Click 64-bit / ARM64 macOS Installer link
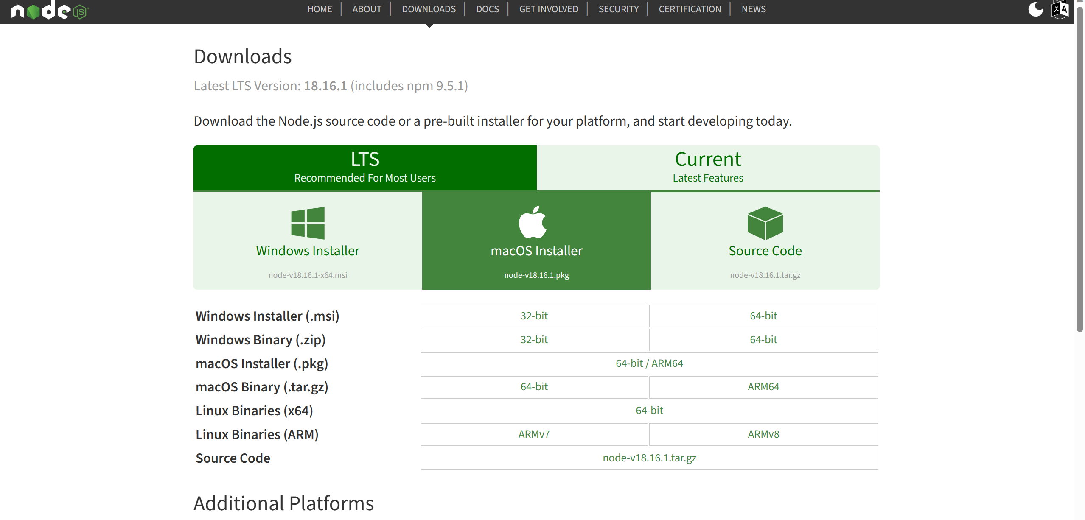The image size is (1085, 520). click(x=649, y=363)
